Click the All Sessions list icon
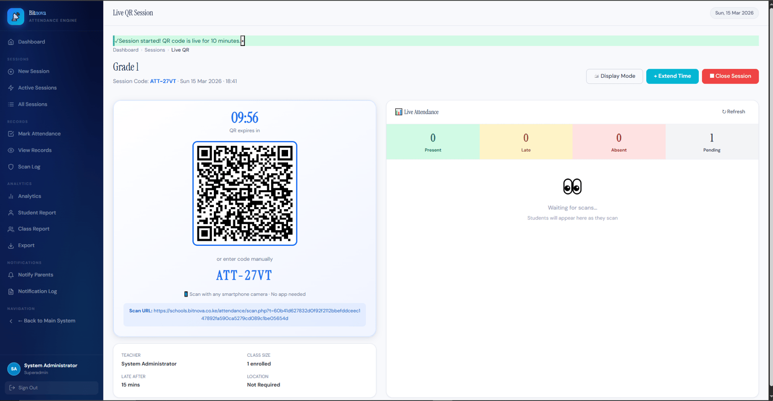Screen dimensions: 773x401 click(x=11, y=105)
